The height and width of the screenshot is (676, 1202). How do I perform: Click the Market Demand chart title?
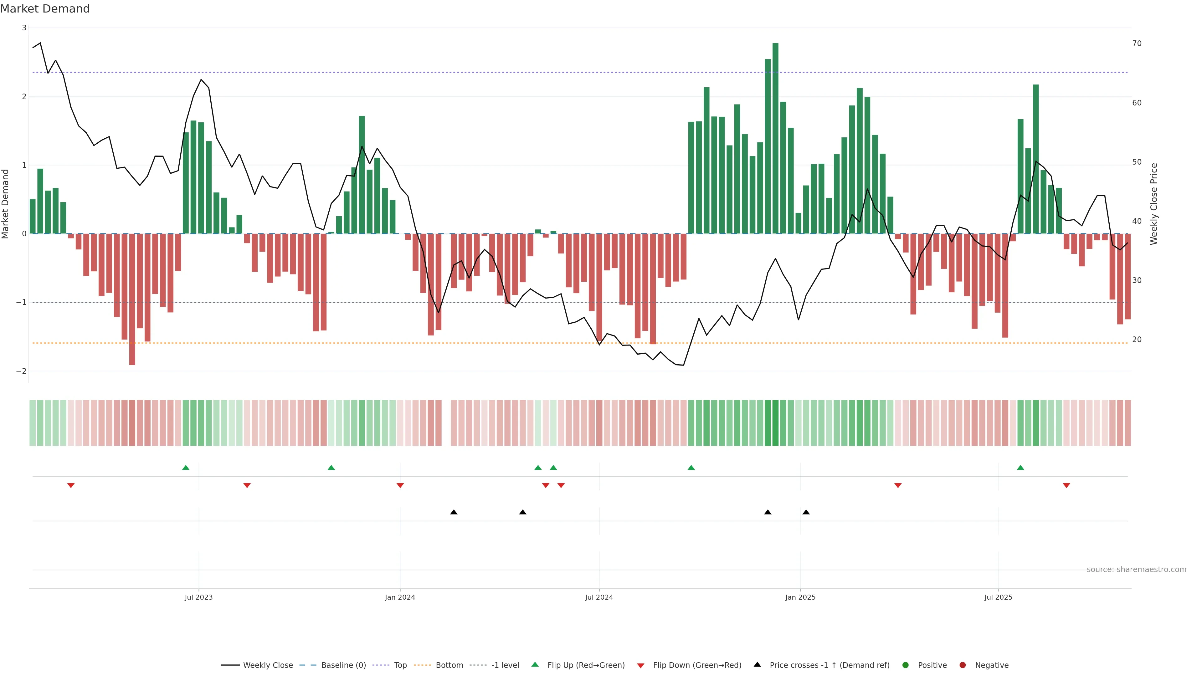(45, 9)
